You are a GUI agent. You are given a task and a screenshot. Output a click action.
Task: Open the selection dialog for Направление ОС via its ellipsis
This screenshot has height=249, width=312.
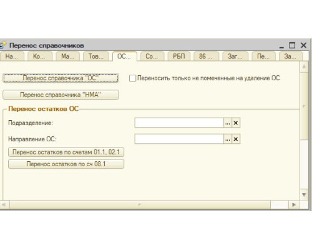(x=228, y=139)
